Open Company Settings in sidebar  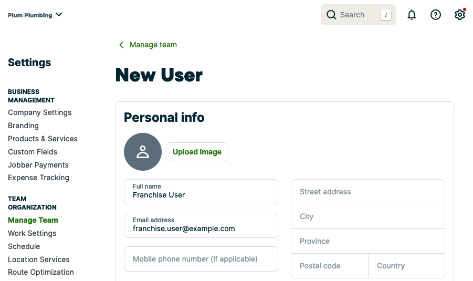click(x=39, y=112)
